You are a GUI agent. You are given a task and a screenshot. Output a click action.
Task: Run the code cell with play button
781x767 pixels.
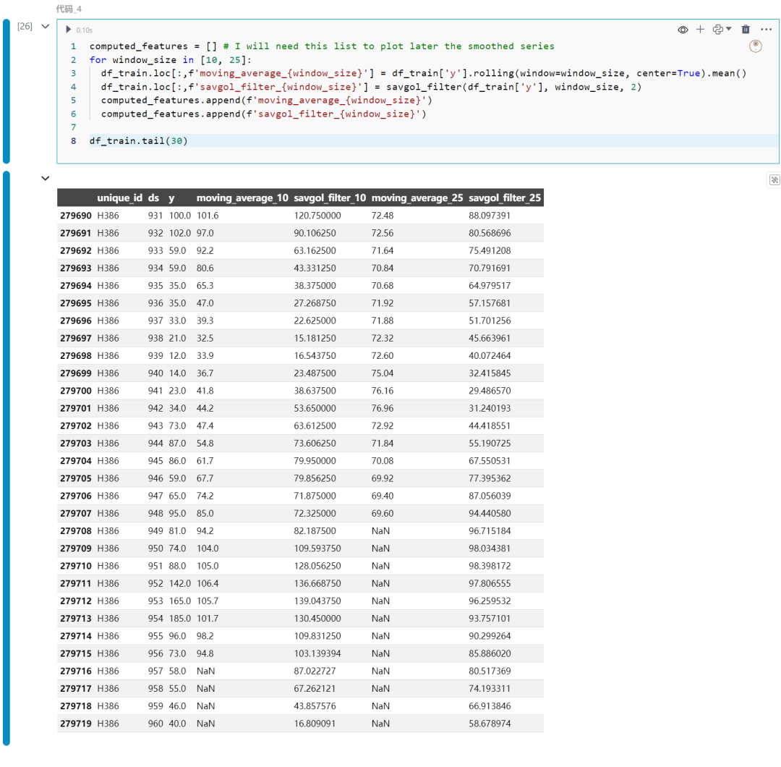69,30
